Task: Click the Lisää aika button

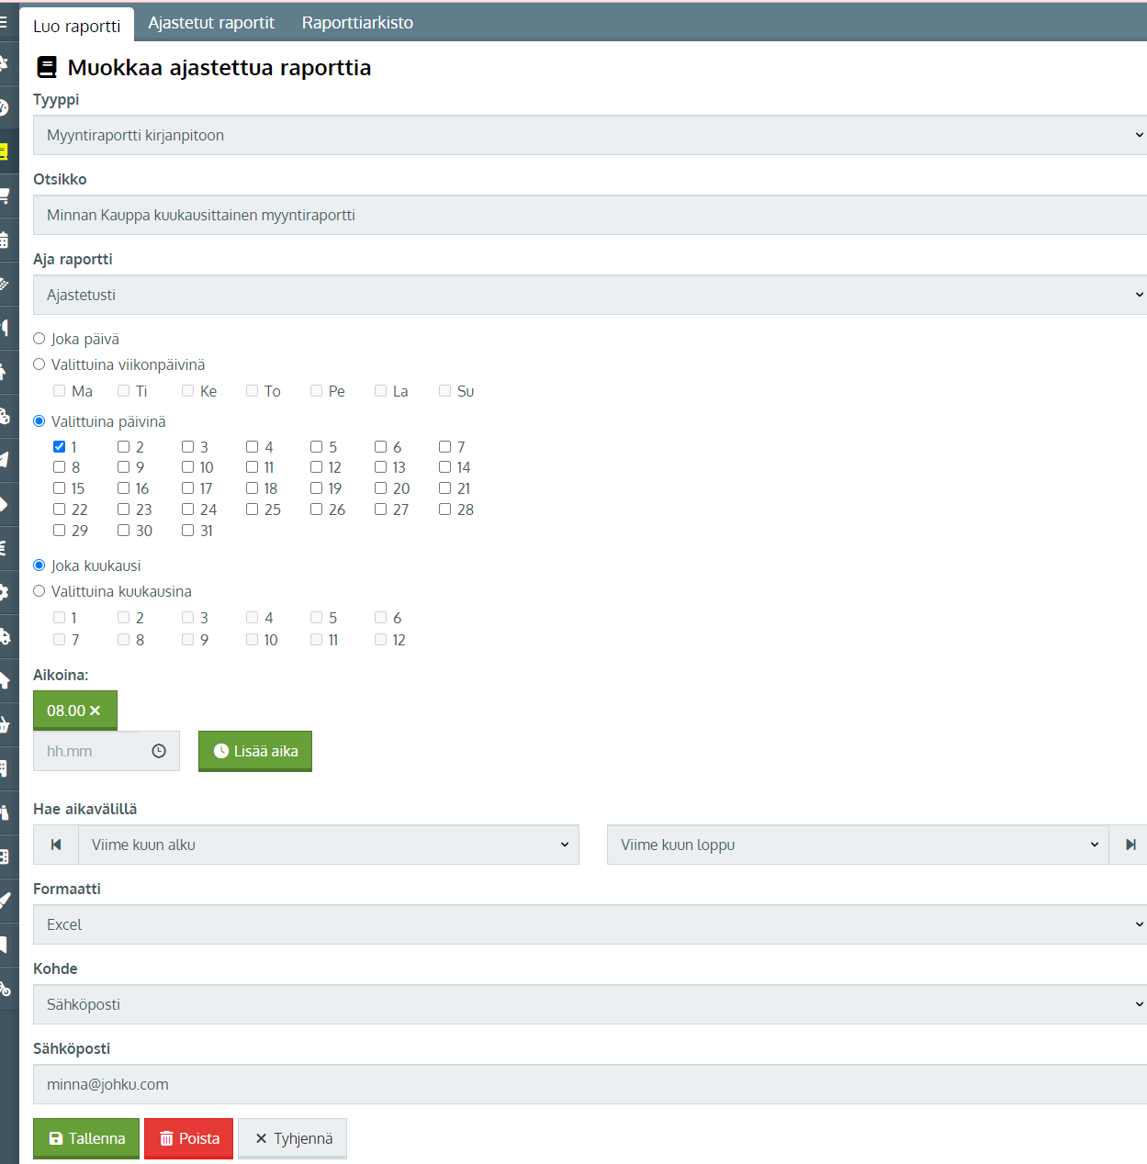Action: 255,751
